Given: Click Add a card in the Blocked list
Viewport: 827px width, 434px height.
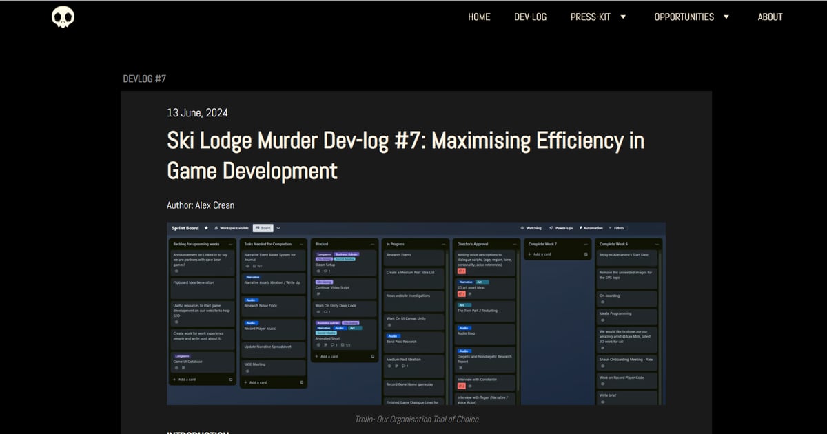Looking at the screenshot, I should coord(328,356).
